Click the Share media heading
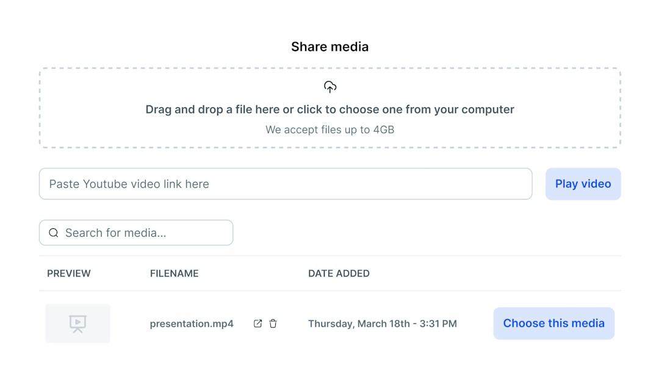This screenshot has height=382, width=659. [330, 46]
